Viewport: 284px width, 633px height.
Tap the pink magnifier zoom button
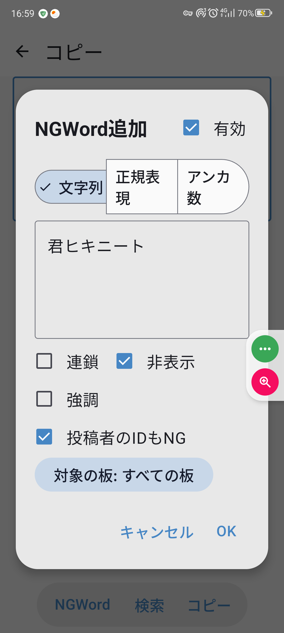click(x=265, y=382)
